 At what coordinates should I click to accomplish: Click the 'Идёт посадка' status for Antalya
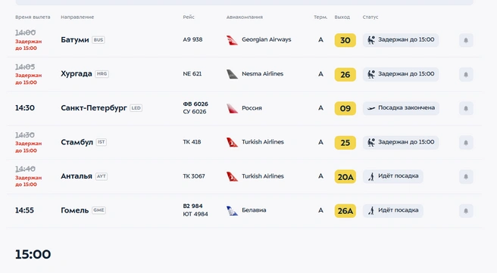point(392,176)
